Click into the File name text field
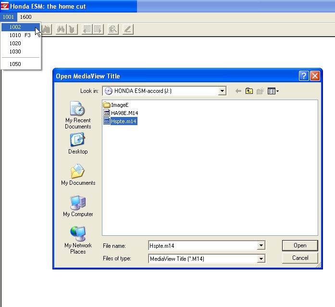The width and height of the screenshot is (335, 307). click(203, 245)
